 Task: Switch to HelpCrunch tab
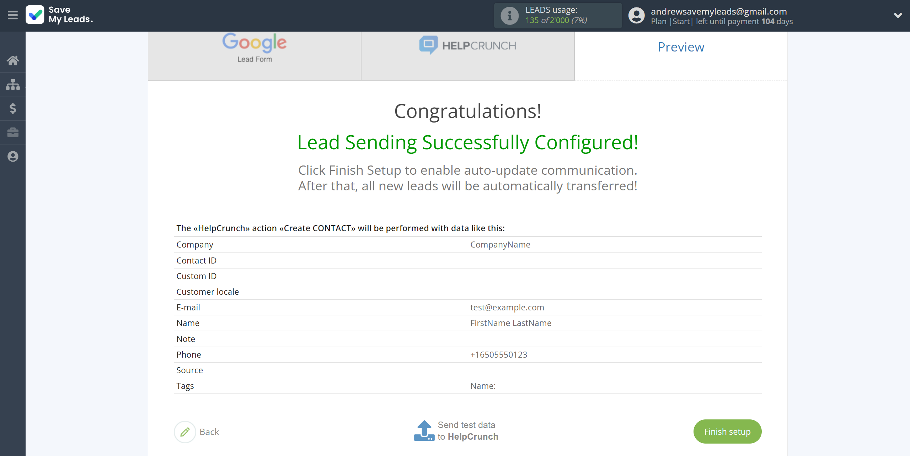[x=468, y=56]
